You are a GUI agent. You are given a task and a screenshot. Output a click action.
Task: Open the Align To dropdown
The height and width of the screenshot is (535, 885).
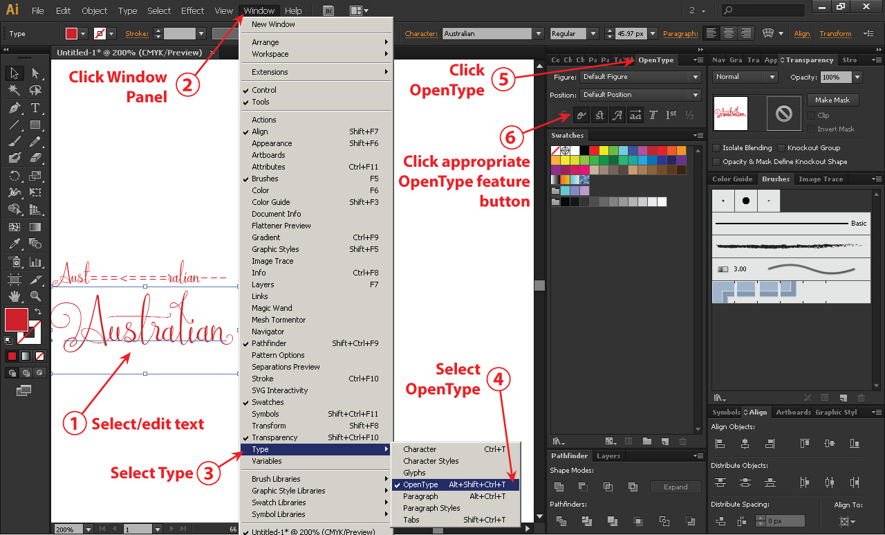pyautogui.click(x=846, y=521)
